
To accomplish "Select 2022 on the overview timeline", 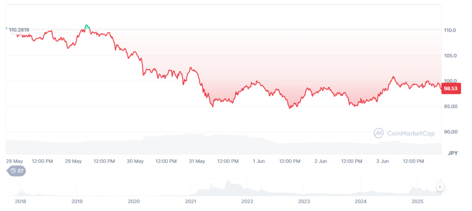I will tap(247, 201).
